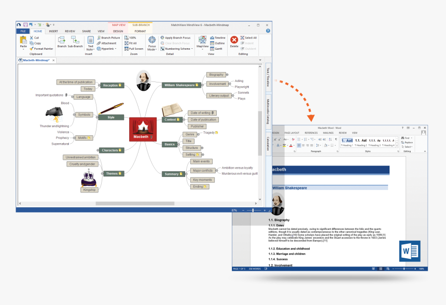Open Word's REFERENCES tab
Screen dimensions: 446x305
(x=311, y=133)
